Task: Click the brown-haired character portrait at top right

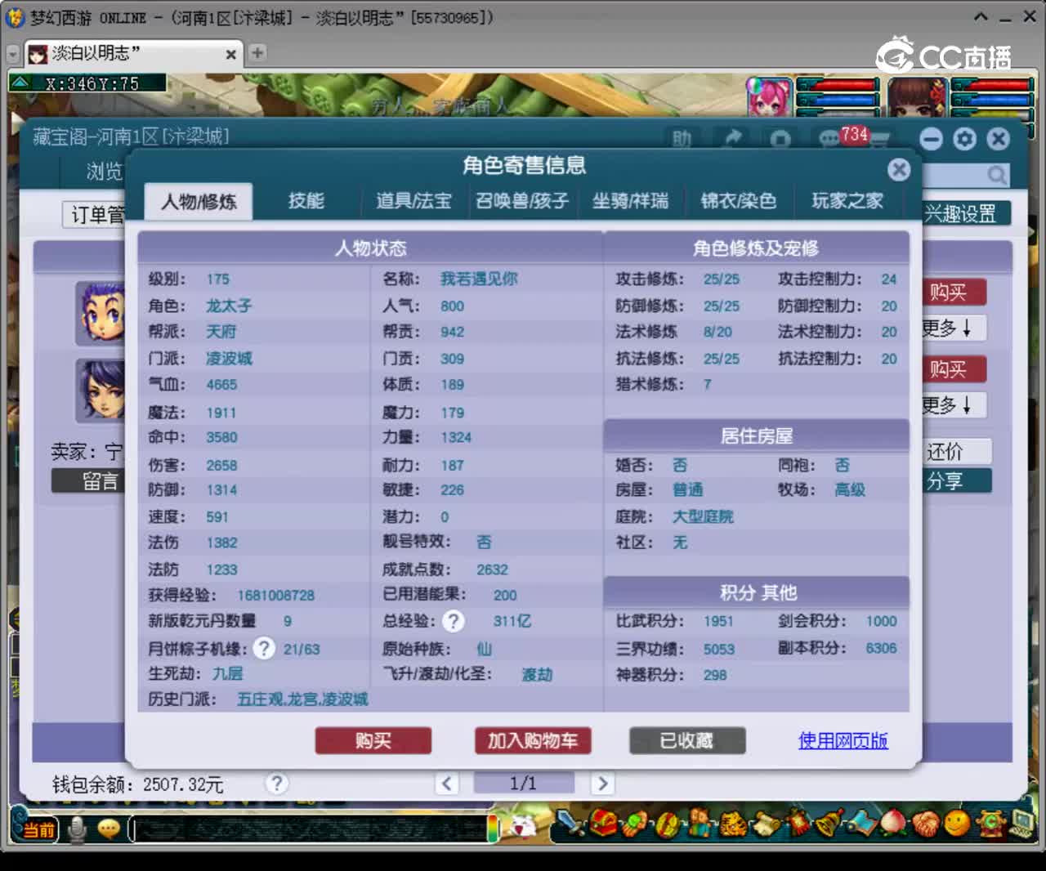Action: [917, 98]
